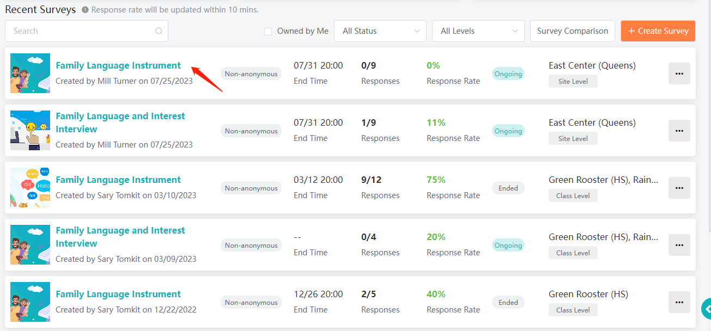Viewport: 711px width, 331px height.
Task: Click the Create Survey button
Action: (658, 31)
